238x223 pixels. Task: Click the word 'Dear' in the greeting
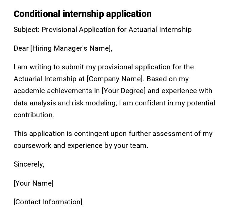[x=21, y=48]
